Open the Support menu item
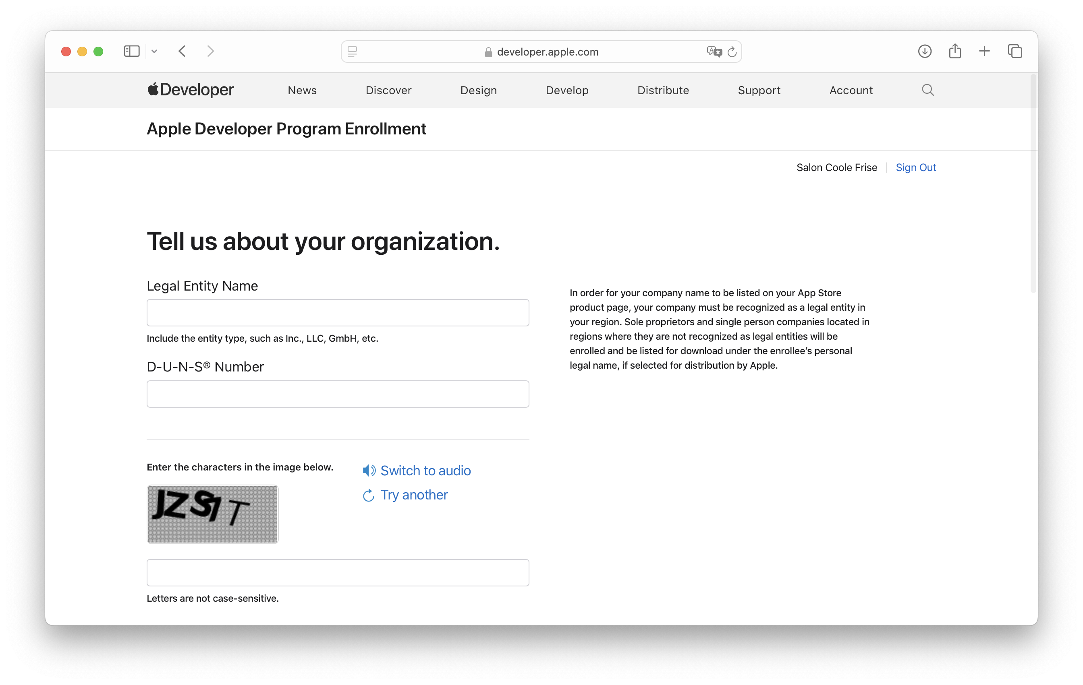 pyautogui.click(x=759, y=90)
